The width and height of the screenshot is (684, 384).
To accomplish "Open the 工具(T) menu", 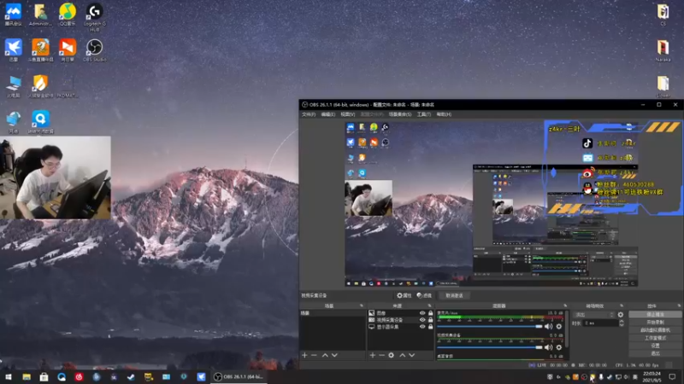I will point(424,114).
